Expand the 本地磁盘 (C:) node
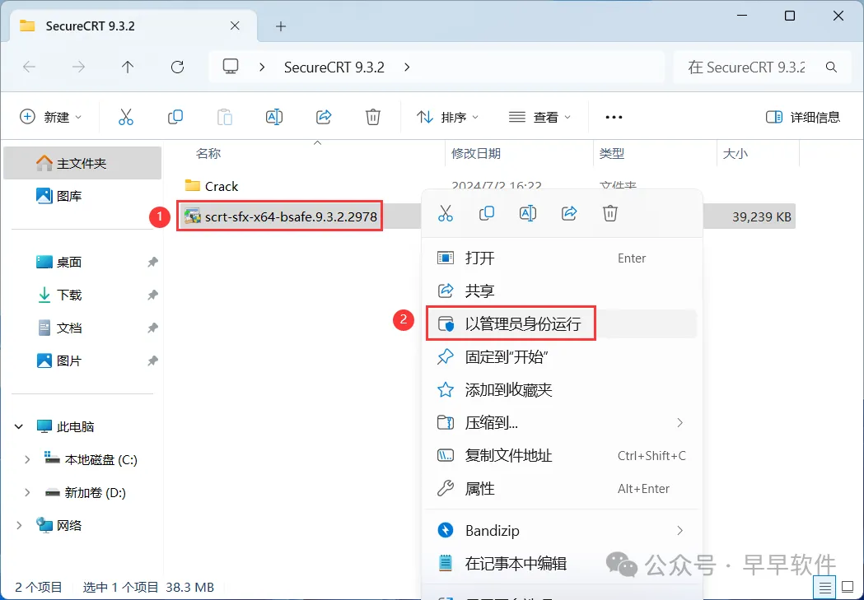 pyautogui.click(x=27, y=459)
